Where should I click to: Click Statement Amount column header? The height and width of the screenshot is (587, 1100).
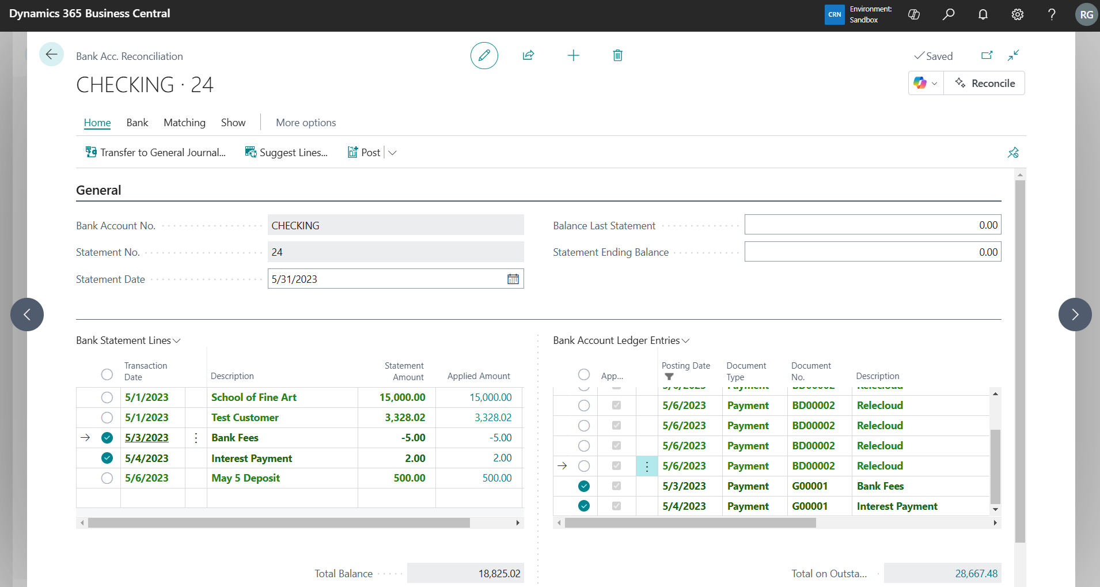click(404, 372)
